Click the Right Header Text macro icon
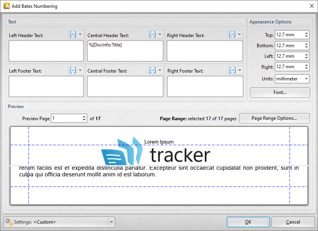Viewport: 318px width, 231px height. point(232,34)
